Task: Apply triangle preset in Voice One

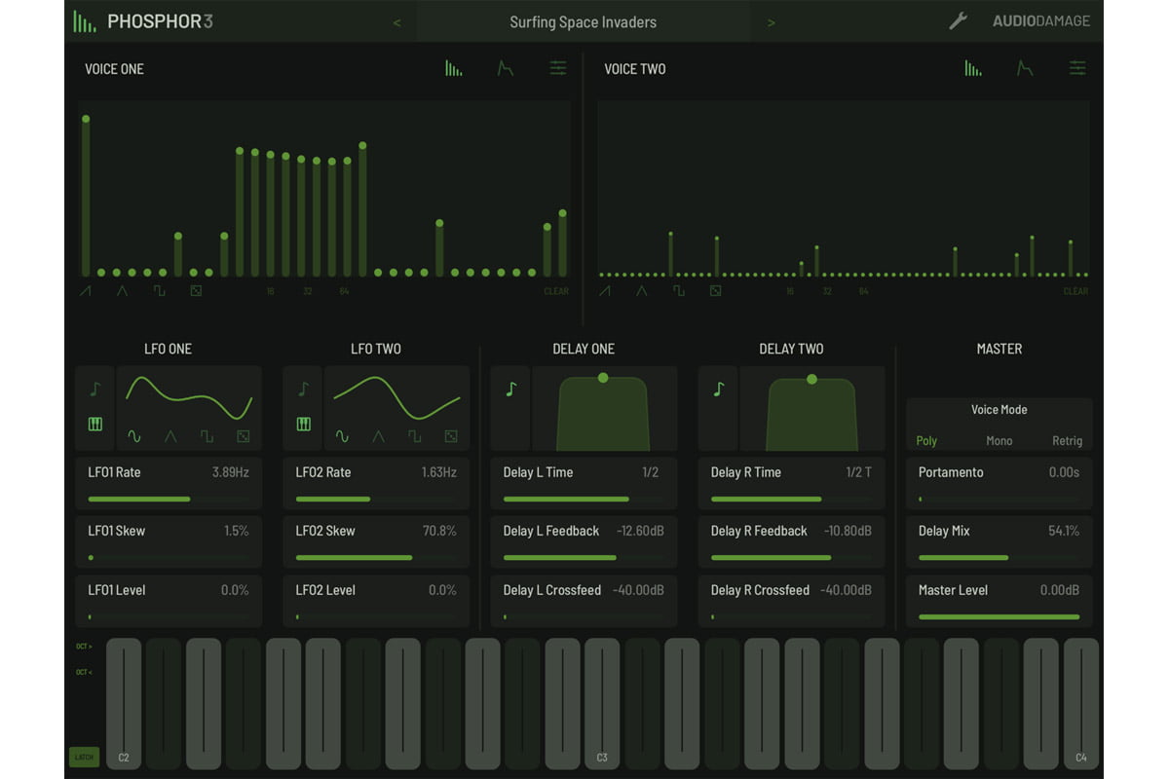Action: pos(122,290)
